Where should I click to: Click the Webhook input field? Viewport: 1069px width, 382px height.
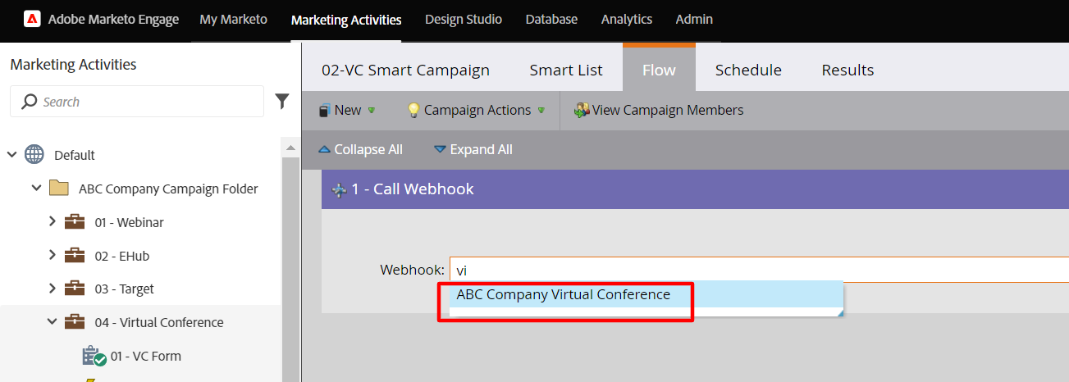[759, 270]
